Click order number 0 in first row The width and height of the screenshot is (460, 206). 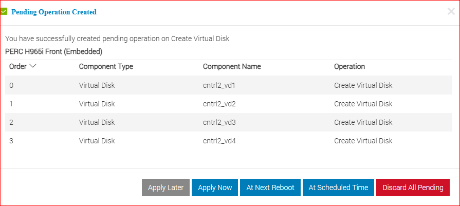pos(11,85)
